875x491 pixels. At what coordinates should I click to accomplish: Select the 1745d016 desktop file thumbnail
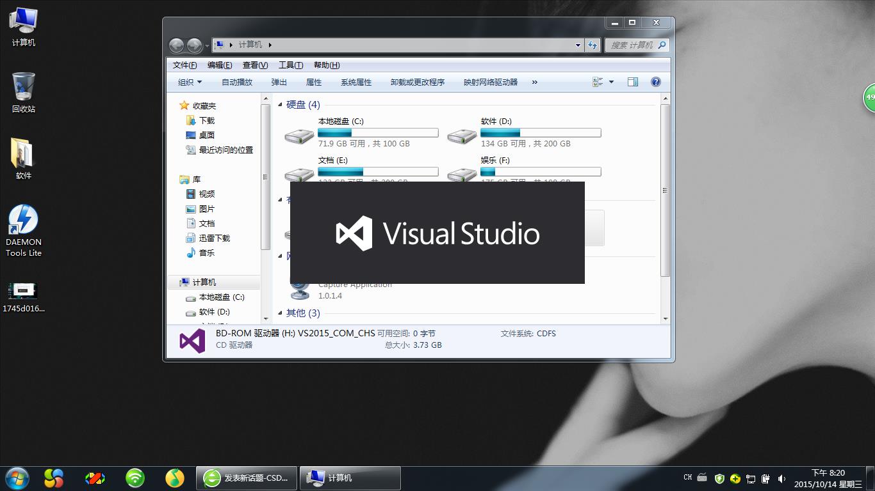[23, 297]
